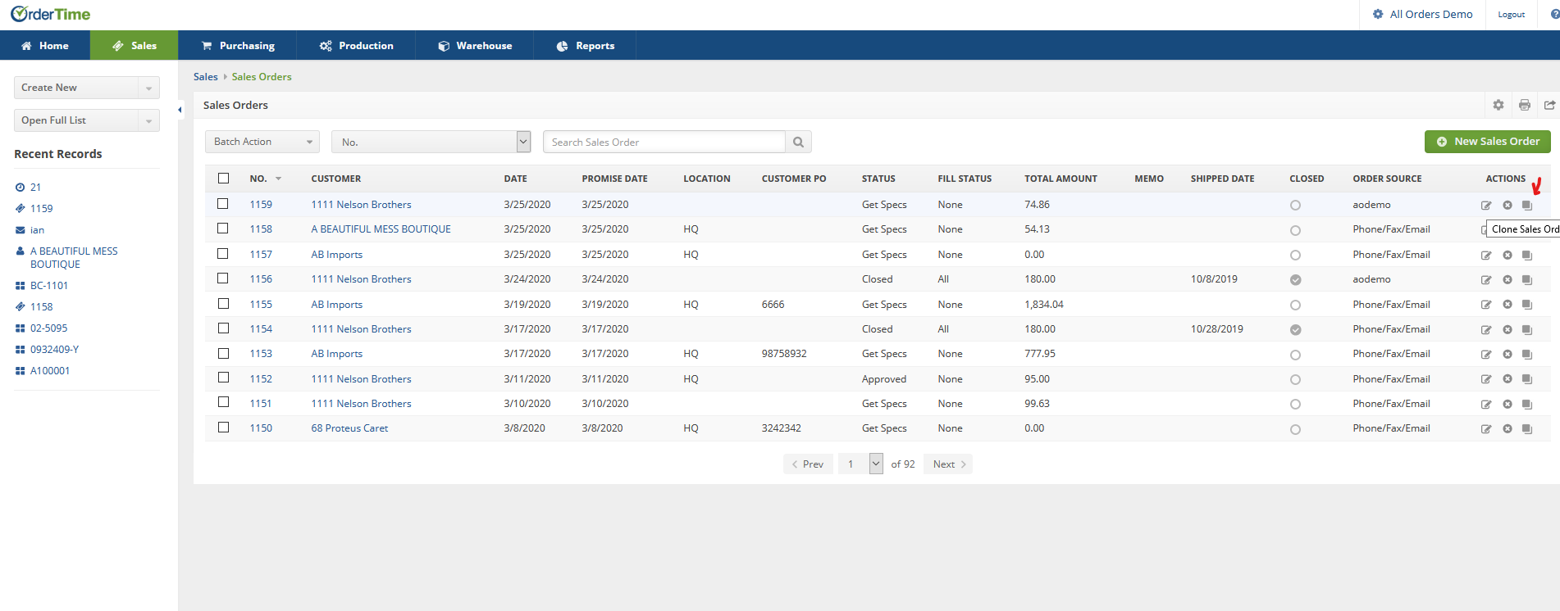The height and width of the screenshot is (611, 1560).
Task: Open the edit icon for order 1151
Action: [x=1486, y=405]
